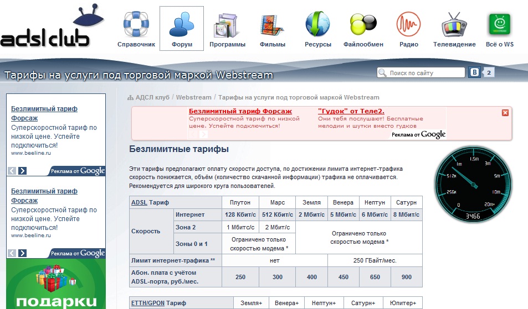Click the 250 ГБайт/мес. limit cell

[x=375, y=260]
